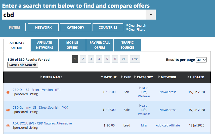Click the Clear Filters link
This screenshot has height=134, width=215.
pos(137,30)
